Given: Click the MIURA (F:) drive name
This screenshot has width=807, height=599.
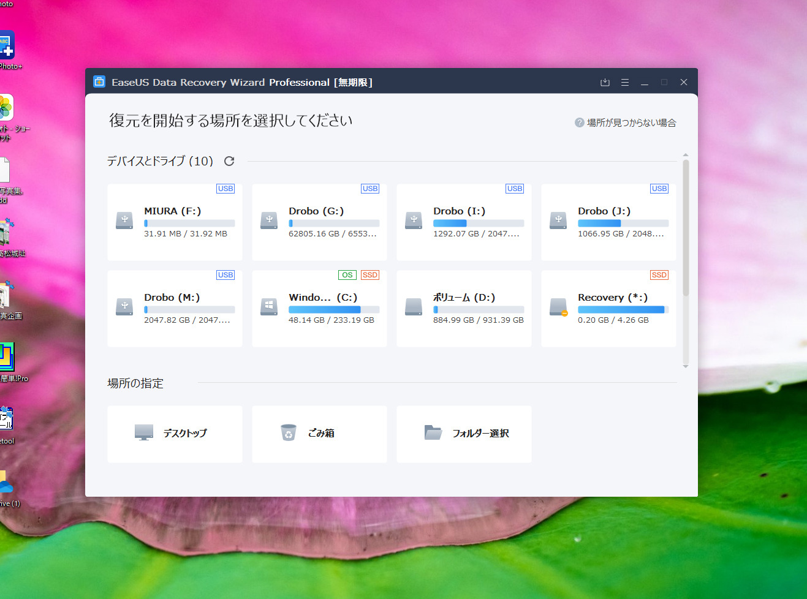Looking at the screenshot, I should point(173,211).
